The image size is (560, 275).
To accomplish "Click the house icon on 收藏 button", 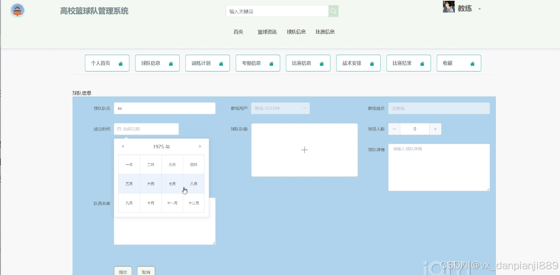I will [x=472, y=64].
